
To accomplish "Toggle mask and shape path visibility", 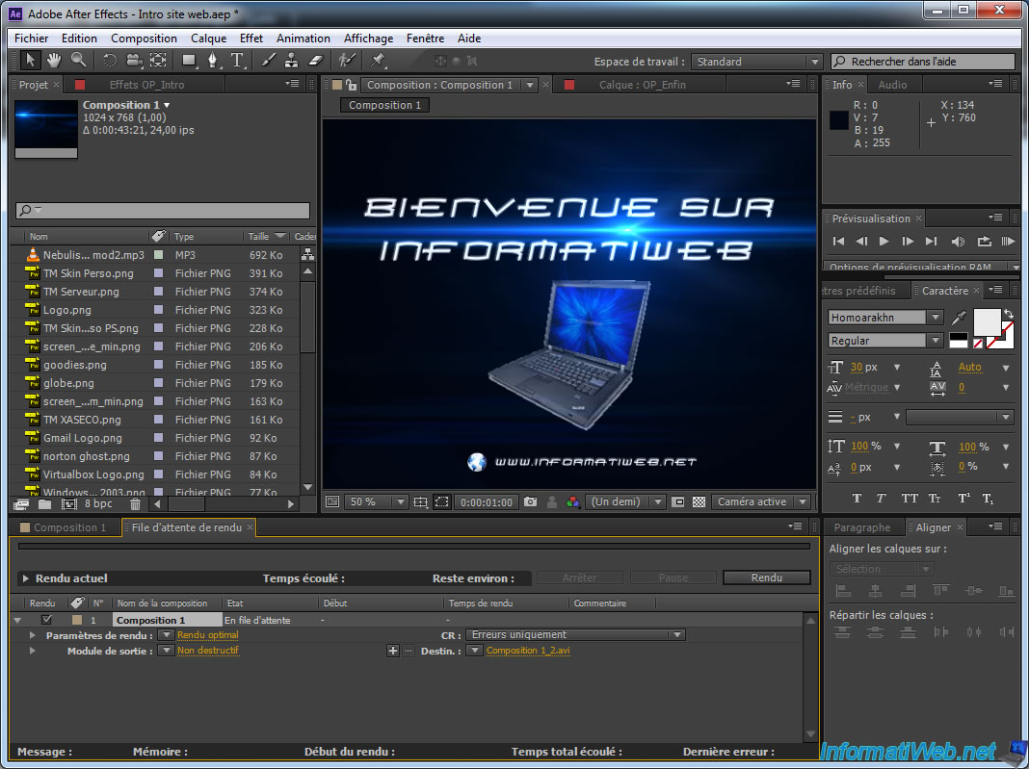I will pyautogui.click(x=441, y=502).
